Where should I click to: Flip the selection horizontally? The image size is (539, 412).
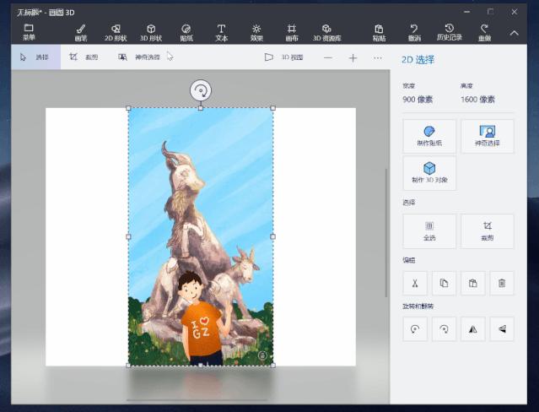click(x=472, y=329)
